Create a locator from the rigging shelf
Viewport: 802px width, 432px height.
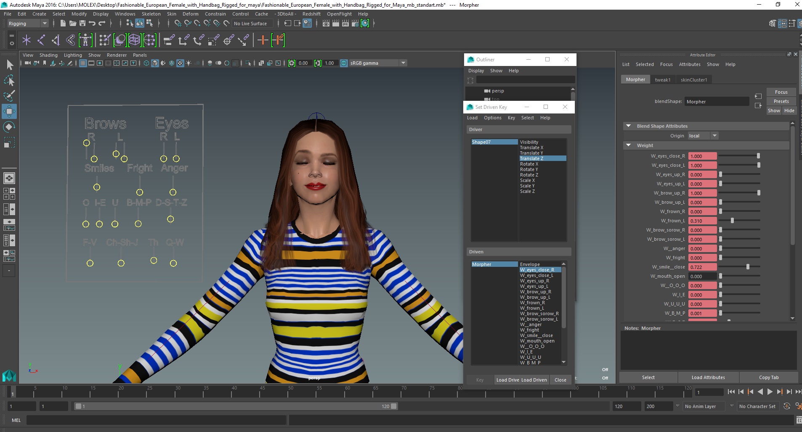(27, 40)
